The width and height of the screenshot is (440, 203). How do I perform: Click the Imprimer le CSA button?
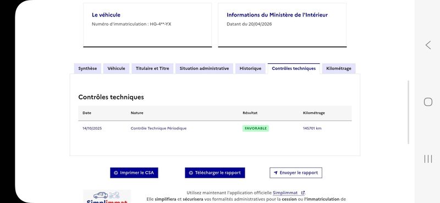(134, 173)
